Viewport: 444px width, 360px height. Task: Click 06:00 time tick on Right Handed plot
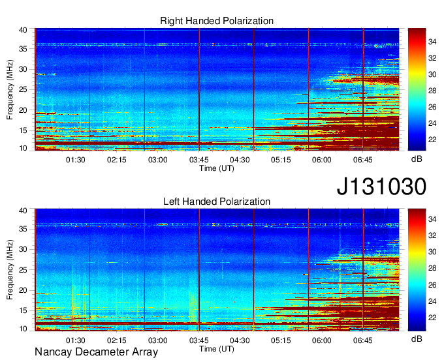click(x=322, y=160)
